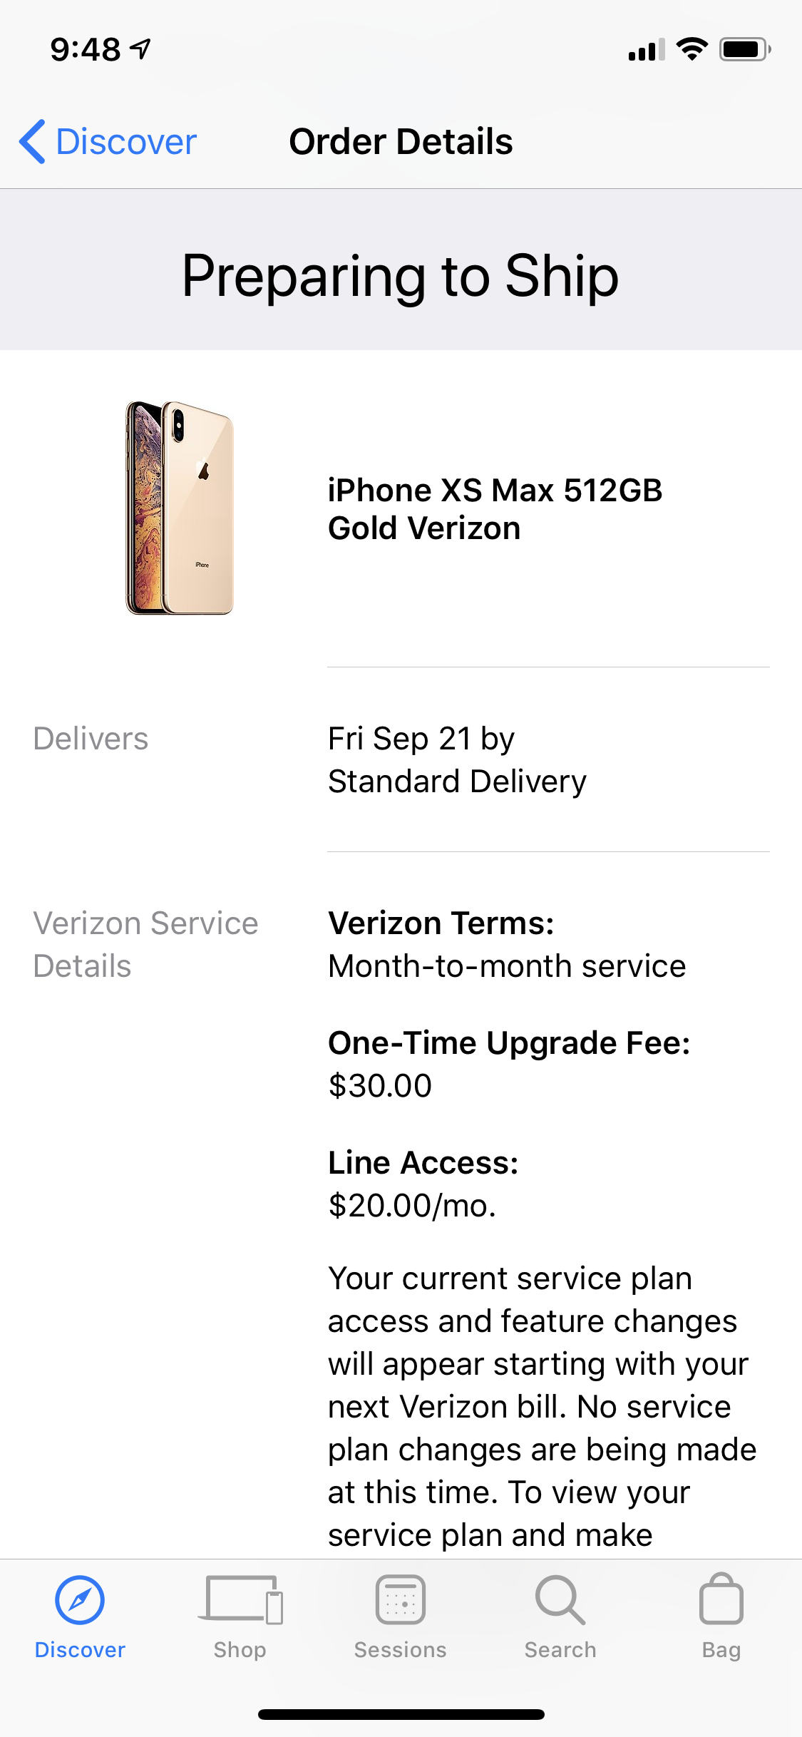
Task: Tap the Wi-Fi status icon
Action: point(692,49)
